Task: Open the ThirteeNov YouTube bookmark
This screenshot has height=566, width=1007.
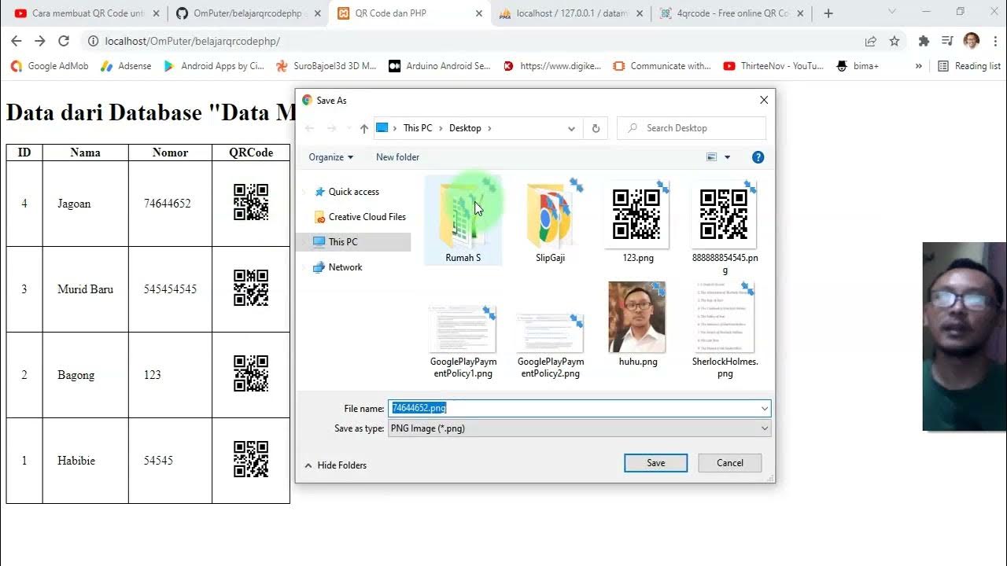Action: point(773,66)
